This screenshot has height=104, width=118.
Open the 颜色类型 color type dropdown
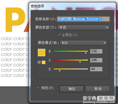coord(83,27)
